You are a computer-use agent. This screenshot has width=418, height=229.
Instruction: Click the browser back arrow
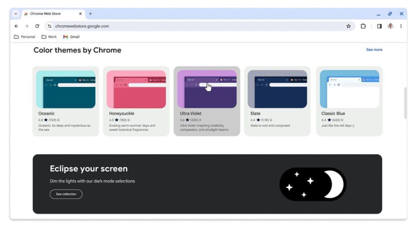tap(16, 26)
